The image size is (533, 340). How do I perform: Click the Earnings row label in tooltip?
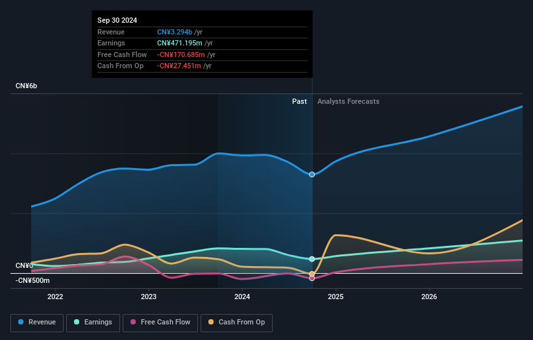(111, 43)
